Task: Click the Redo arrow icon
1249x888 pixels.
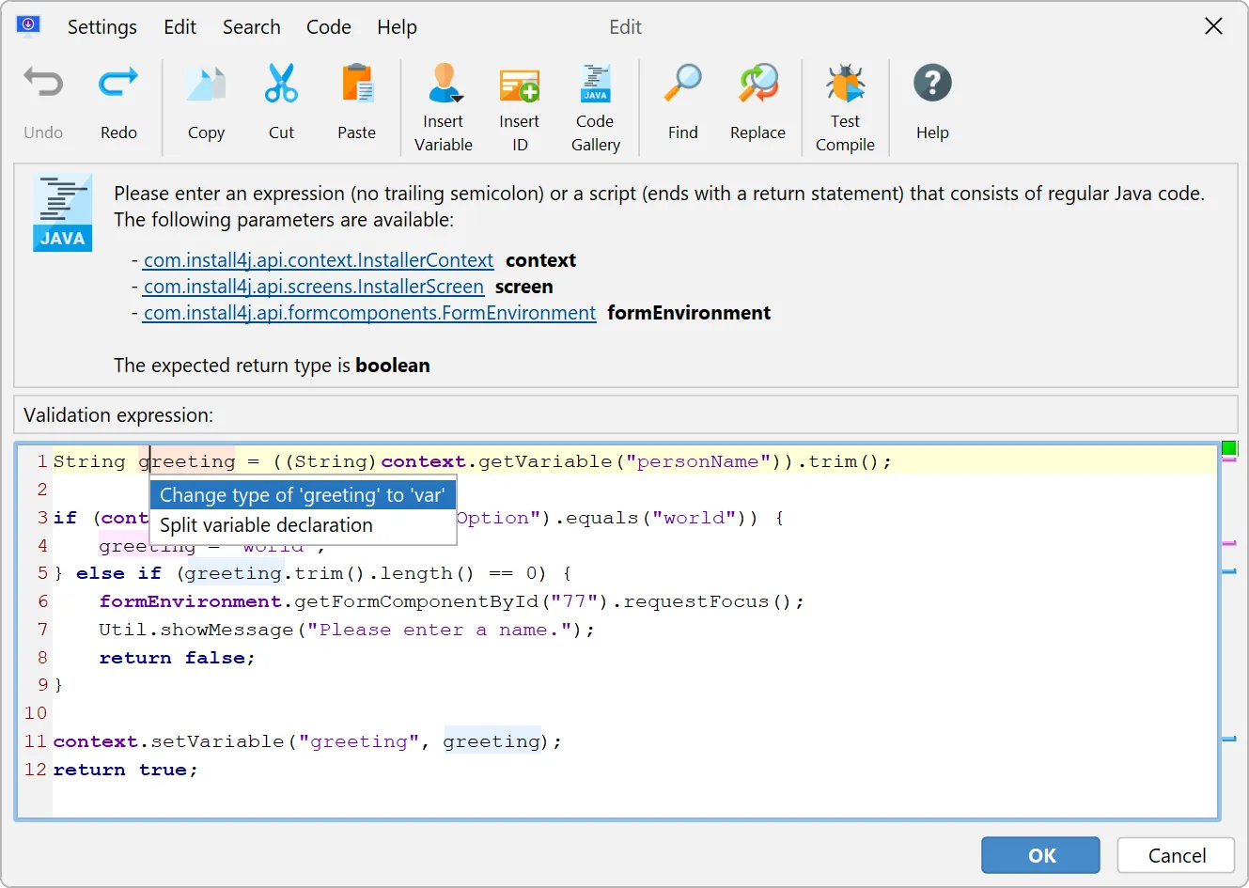Action: click(118, 84)
